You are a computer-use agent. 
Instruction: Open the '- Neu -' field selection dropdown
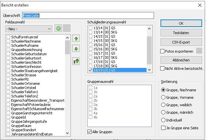click(29, 29)
